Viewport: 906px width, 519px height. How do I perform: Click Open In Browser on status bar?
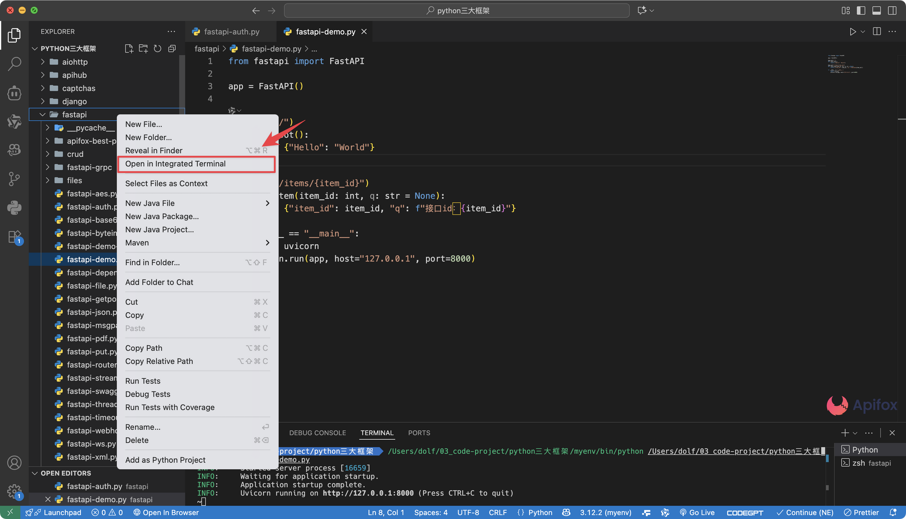point(166,512)
